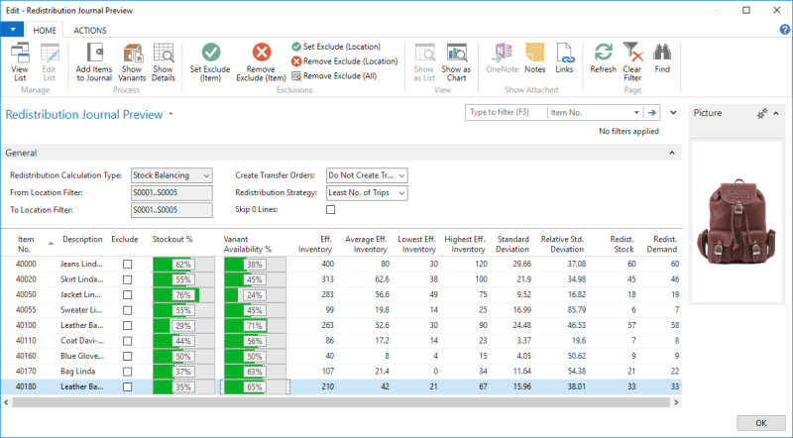This screenshot has width=793, height=438.
Task: Switch to the ACTIONS ribbon tab
Action: 90,31
